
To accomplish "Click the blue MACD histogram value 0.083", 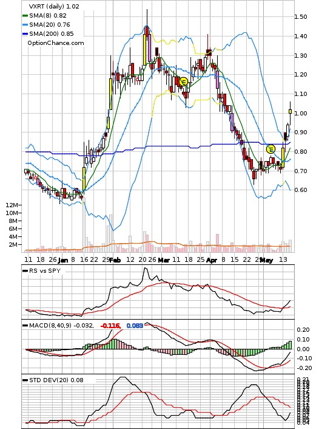I will tap(135, 326).
